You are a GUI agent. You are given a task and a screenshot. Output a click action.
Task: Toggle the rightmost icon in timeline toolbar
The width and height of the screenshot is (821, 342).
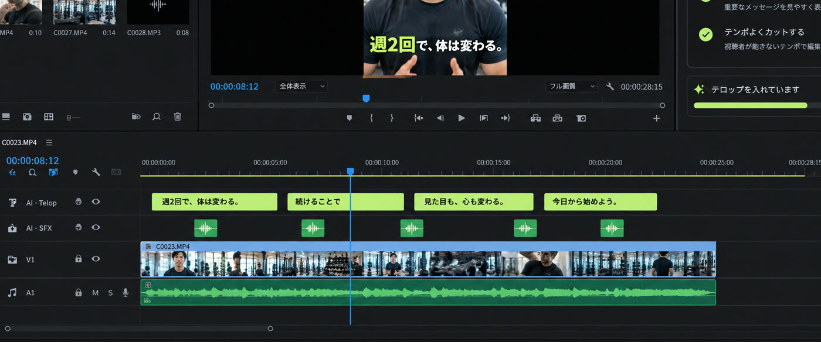tap(116, 172)
